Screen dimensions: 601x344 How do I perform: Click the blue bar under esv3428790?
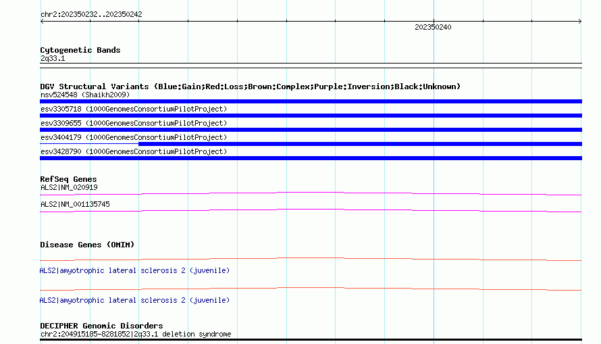coord(311,158)
